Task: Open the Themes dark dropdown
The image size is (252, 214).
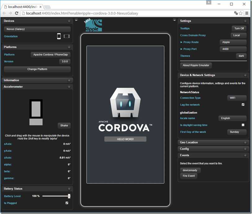Action: coord(241,56)
